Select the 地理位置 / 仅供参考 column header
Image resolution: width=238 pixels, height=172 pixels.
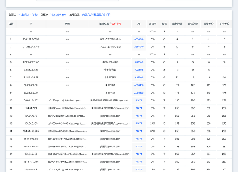(110, 24)
